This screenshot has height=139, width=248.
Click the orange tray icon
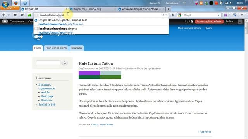click(201, 3)
